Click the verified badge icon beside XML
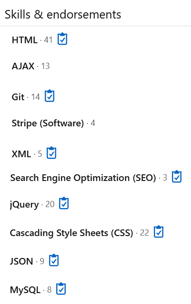The image size is (191, 304). click(51, 153)
